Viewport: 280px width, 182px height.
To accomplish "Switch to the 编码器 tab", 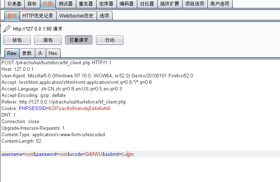I will (x=127, y=4).
